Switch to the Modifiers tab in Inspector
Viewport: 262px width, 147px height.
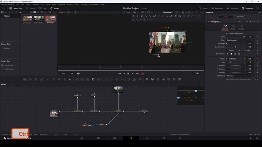(240, 17)
